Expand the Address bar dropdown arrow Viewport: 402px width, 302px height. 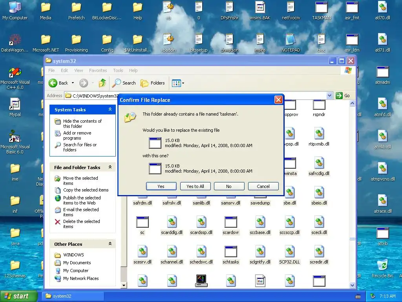(x=329, y=96)
